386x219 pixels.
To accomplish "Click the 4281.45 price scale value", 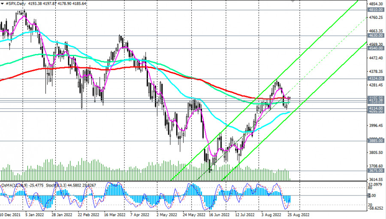I will pyautogui.click(x=376, y=85).
